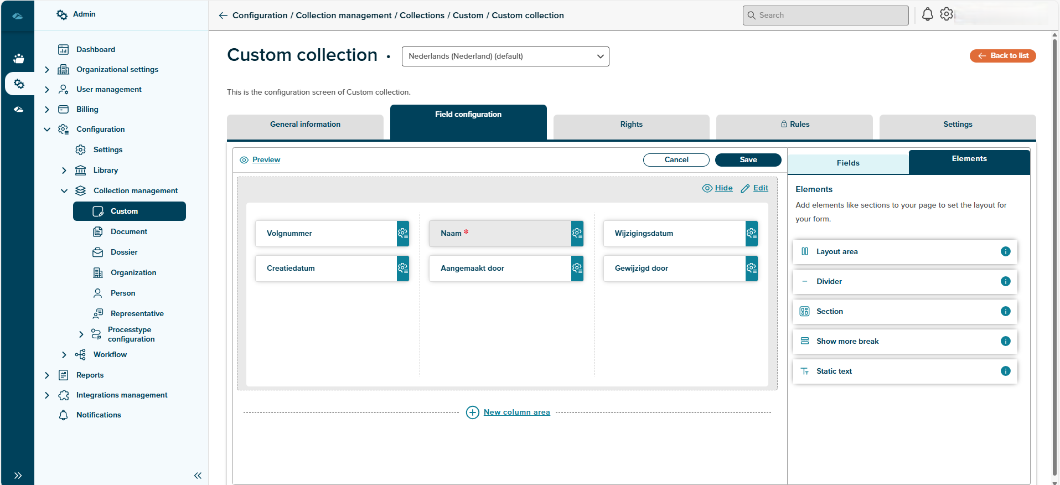The width and height of the screenshot is (1060, 485).
Task: Switch to the Fields panel tab
Action: [847, 163]
